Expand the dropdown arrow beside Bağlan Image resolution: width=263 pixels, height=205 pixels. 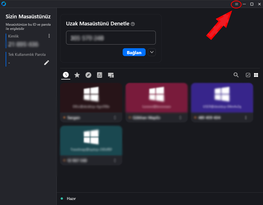[x=152, y=52]
